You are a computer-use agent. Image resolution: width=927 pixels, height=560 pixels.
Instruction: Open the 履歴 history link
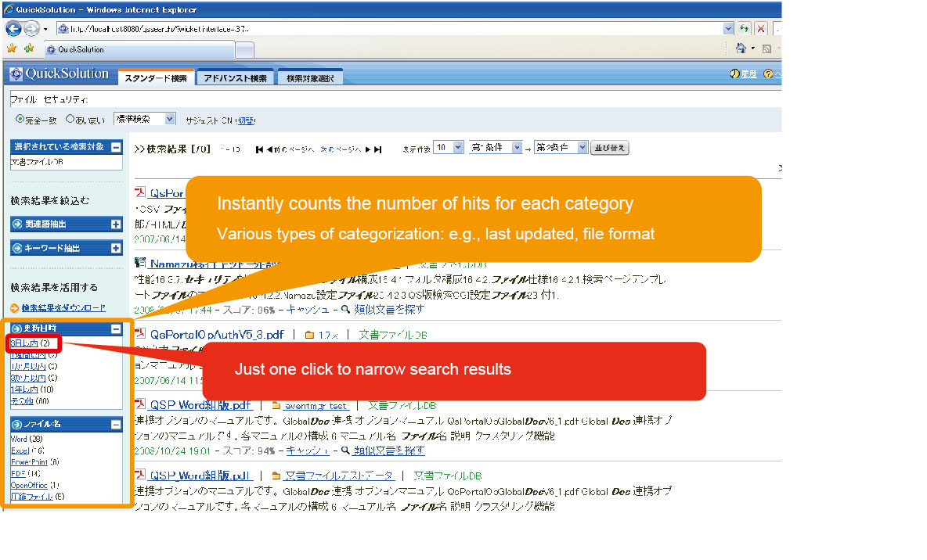click(x=749, y=74)
